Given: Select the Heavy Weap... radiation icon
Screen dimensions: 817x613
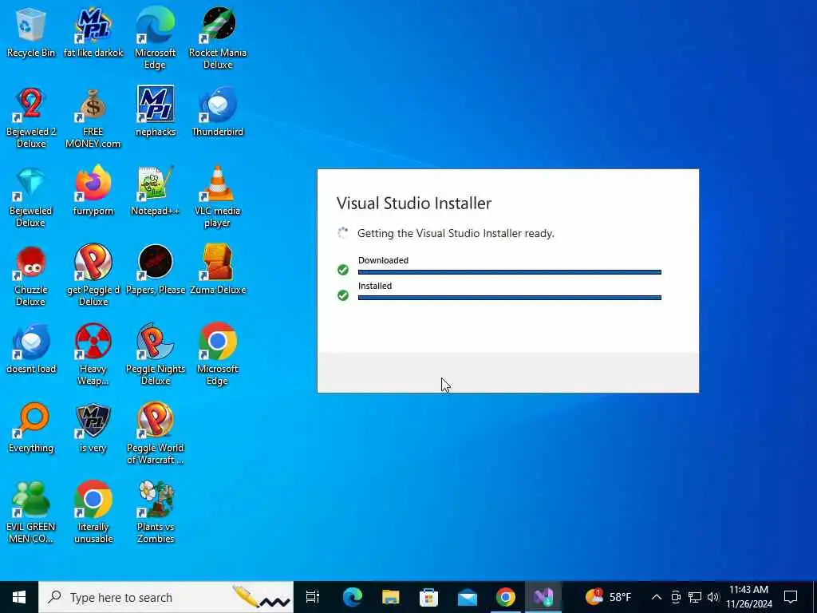Looking at the screenshot, I should pos(93,342).
